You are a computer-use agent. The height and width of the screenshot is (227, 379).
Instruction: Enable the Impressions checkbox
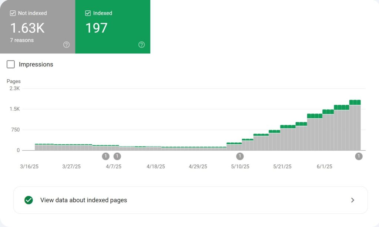pyautogui.click(x=10, y=64)
